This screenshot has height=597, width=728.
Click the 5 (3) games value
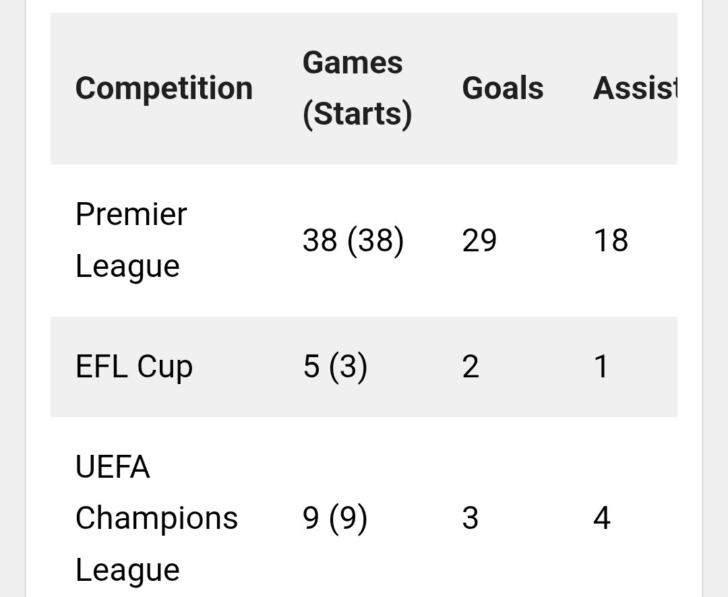pyautogui.click(x=335, y=367)
